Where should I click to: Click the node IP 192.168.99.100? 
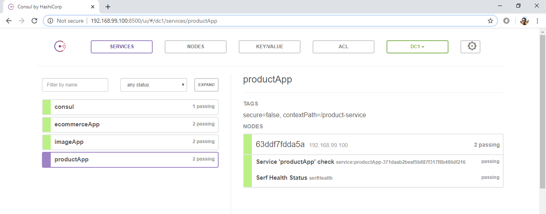[329, 145]
